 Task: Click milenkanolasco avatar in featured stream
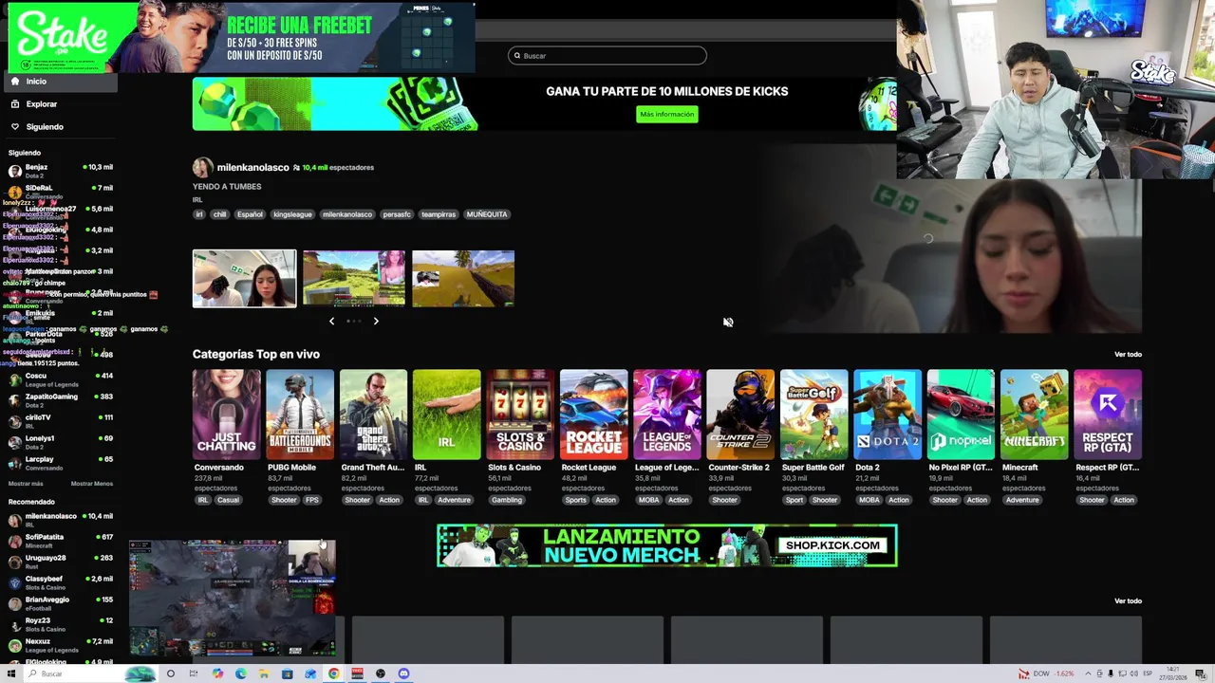[202, 168]
